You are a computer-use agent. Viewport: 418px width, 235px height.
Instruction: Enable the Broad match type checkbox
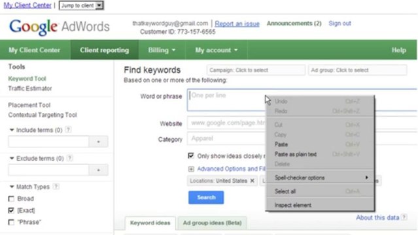11,199
